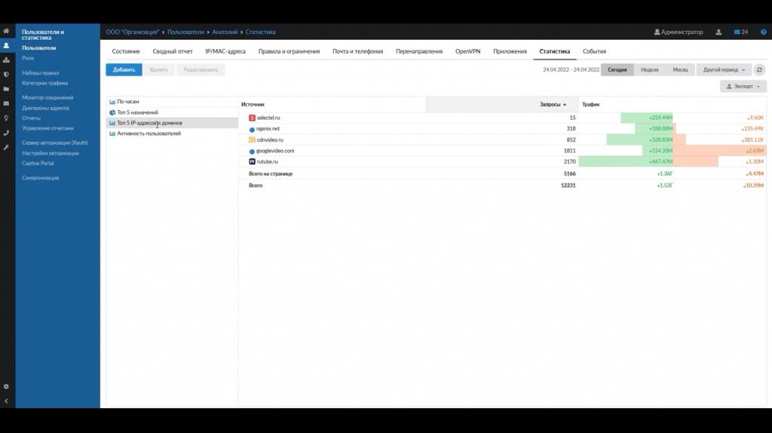Open Категории трафика in sidebar menu

coord(44,83)
